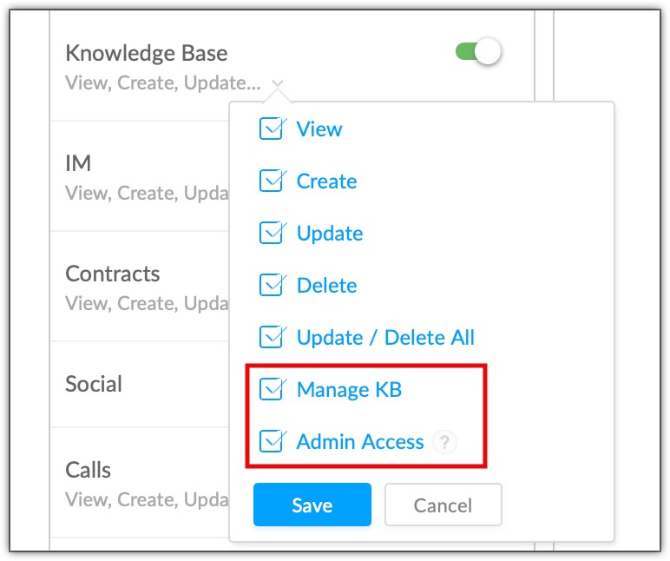Image resolution: width=670 pixels, height=561 pixels.
Task: Uncheck the Update permission checkbox
Action: tap(272, 233)
